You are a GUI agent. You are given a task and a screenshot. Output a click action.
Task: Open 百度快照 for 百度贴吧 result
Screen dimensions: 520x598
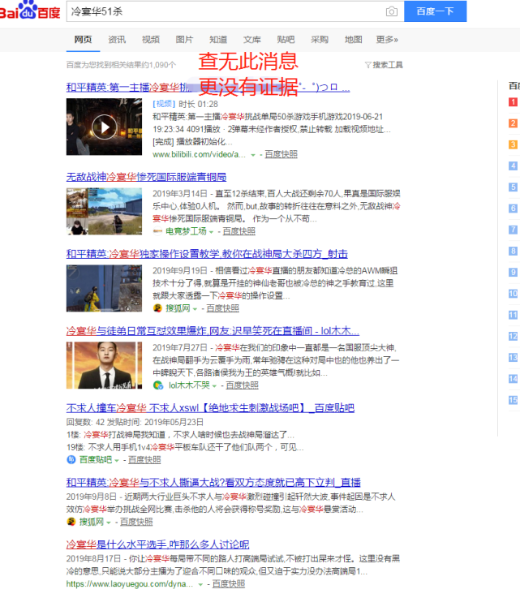point(144,460)
